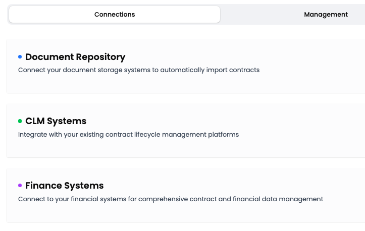The image size is (365, 231).
Task: Switch to the Connections tab
Action: pyautogui.click(x=115, y=15)
